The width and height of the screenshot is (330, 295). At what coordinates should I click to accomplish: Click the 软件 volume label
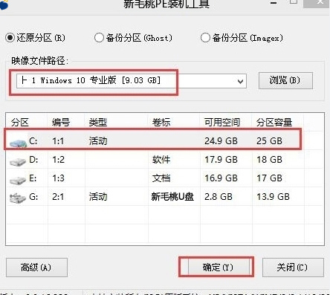(161, 160)
